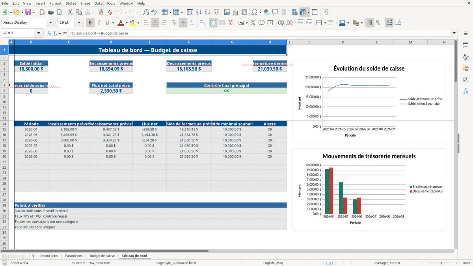Open Font Name dropdown arrow
This screenshot has width=473, height=266.
(x=50, y=23)
